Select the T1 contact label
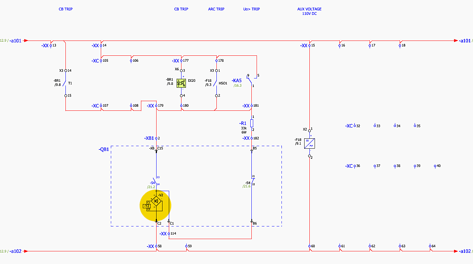 point(70,83)
